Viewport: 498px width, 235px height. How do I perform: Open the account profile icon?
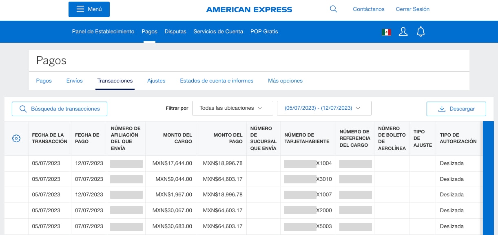pyautogui.click(x=403, y=31)
